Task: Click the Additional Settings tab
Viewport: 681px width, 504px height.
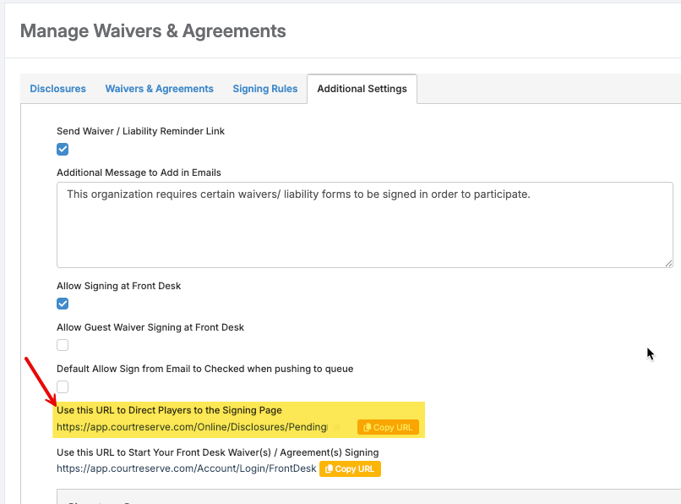Action: (x=362, y=89)
